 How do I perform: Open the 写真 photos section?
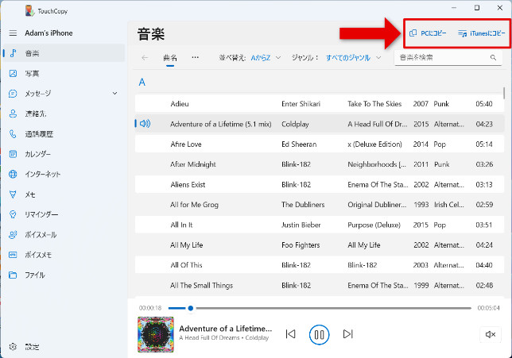(x=64, y=73)
